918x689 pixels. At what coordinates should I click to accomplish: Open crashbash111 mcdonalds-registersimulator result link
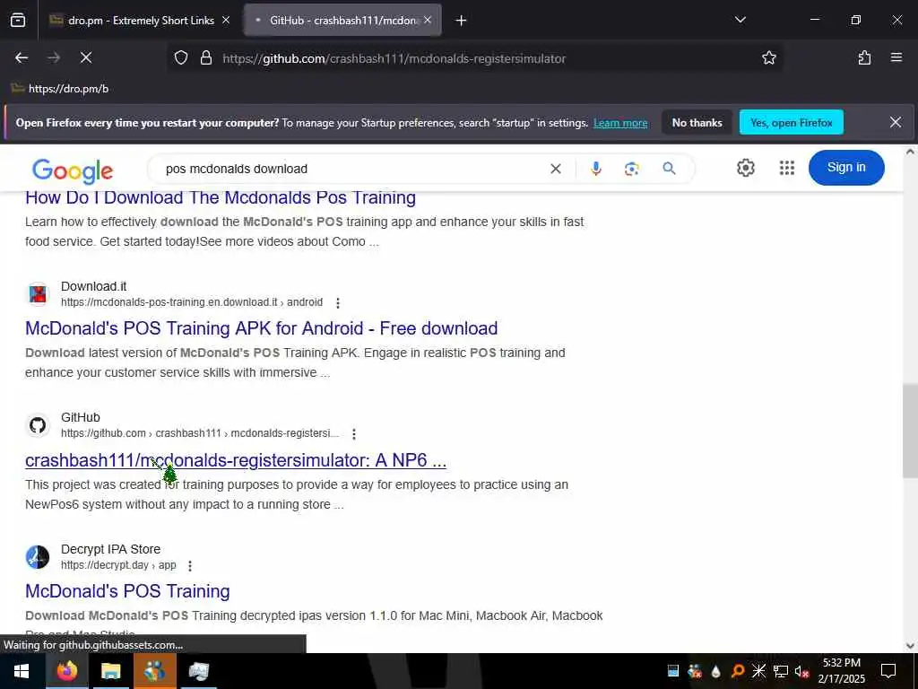[x=236, y=460]
